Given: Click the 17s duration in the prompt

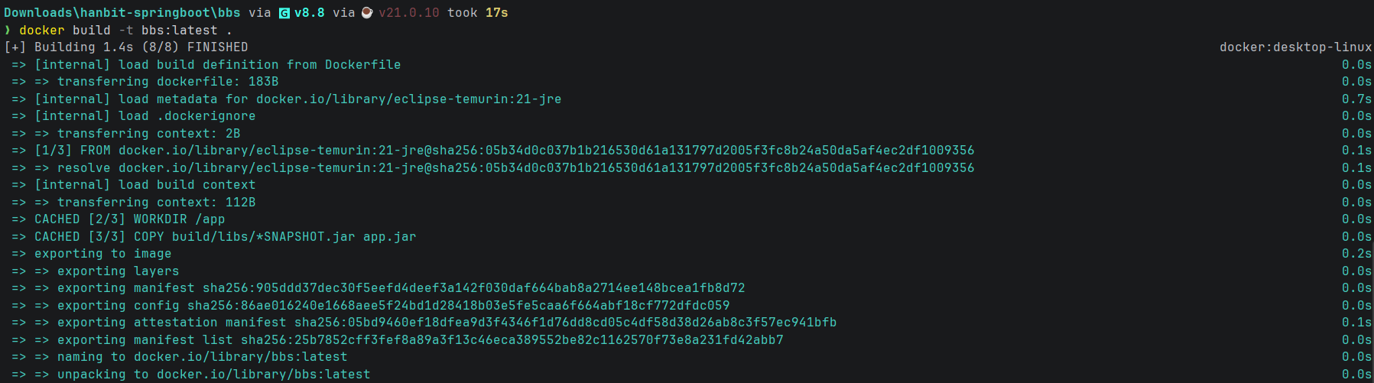Looking at the screenshot, I should (x=497, y=13).
